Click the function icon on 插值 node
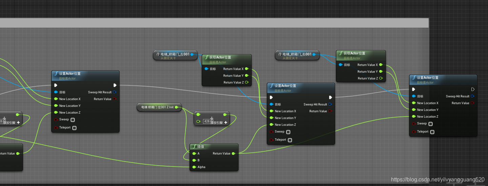The width and height of the screenshot is (488, 186). [195, 146]
